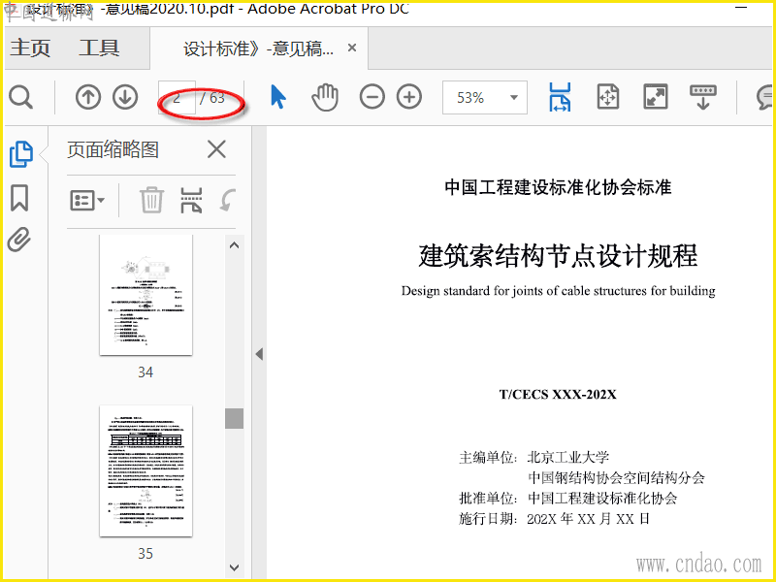The height and width of the screenshot is (582, 776).
Task: Switch to full screen mode
Action: [x=656, y=97]
